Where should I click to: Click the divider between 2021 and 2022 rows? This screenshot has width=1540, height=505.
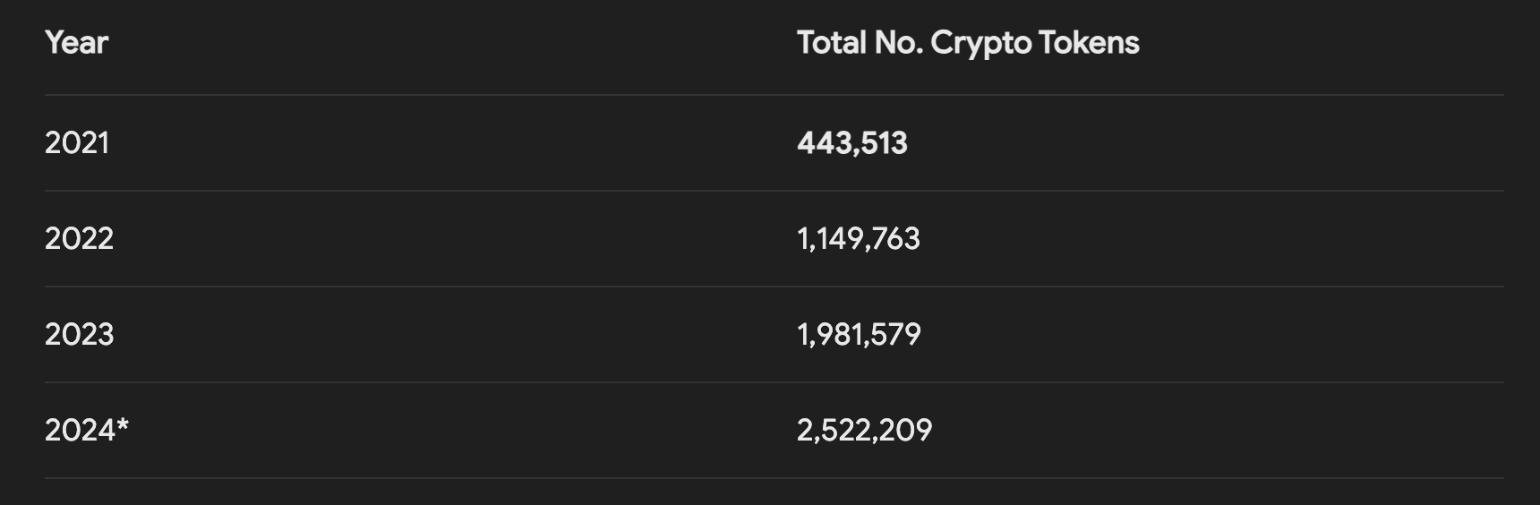(x=774, y=191)
